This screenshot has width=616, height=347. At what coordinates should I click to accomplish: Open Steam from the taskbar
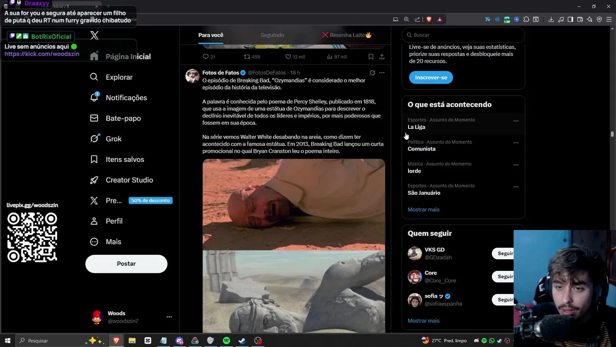tap(242, 341)
